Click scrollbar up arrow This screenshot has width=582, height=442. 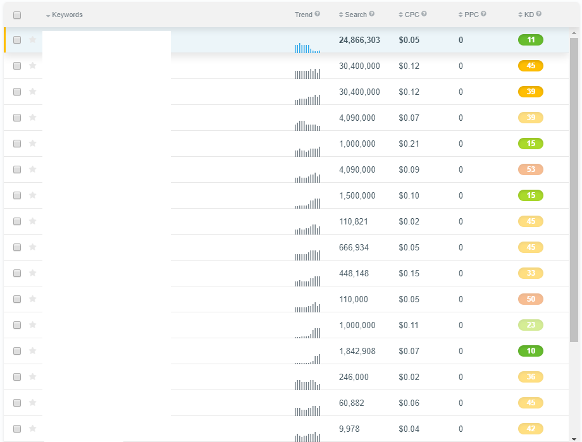[574, 33]
